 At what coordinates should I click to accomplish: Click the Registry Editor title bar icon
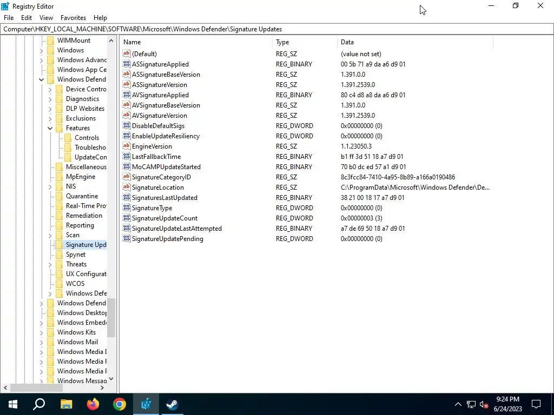tap(5, 6)
